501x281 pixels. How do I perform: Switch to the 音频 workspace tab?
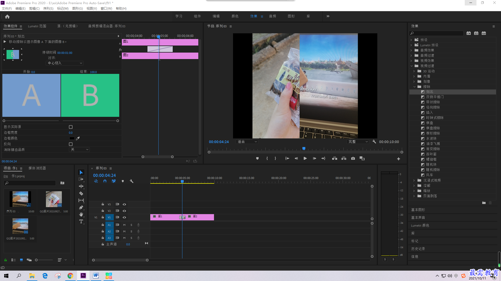pos(273,16)
